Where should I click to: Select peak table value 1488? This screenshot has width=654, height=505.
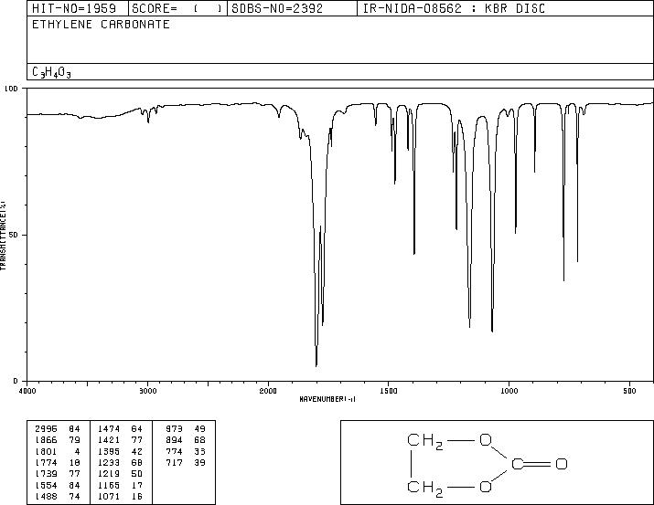click(x=46, y=497)
